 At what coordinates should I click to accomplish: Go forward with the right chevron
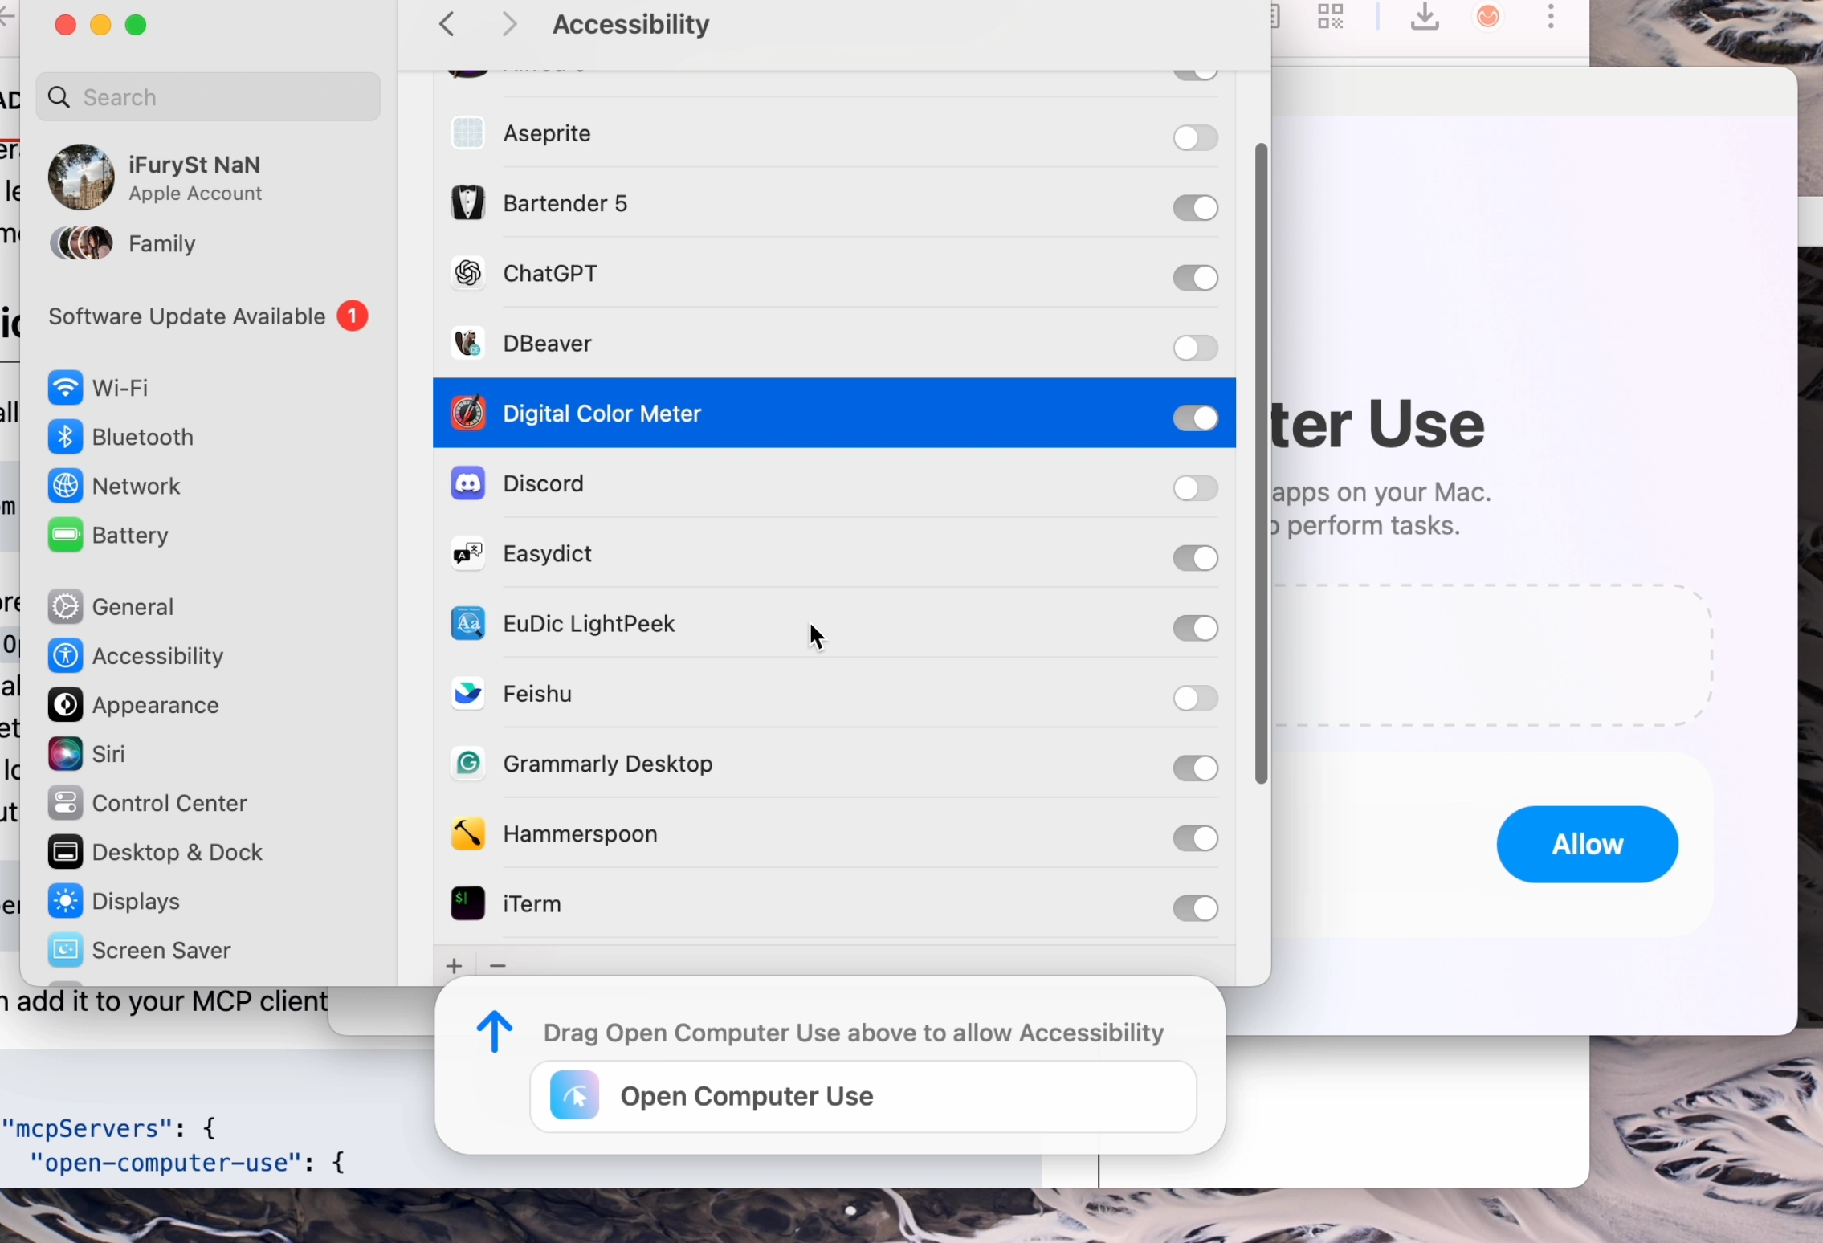(509, 25)
